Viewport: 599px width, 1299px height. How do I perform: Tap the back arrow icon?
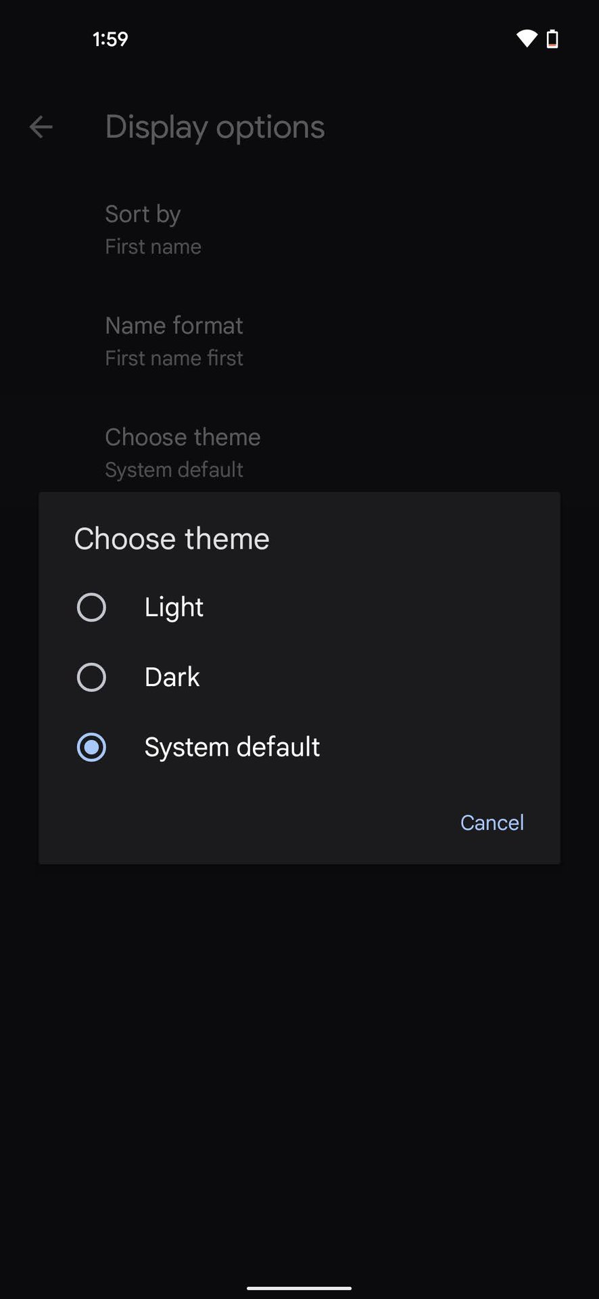click(x=41, y=127)
